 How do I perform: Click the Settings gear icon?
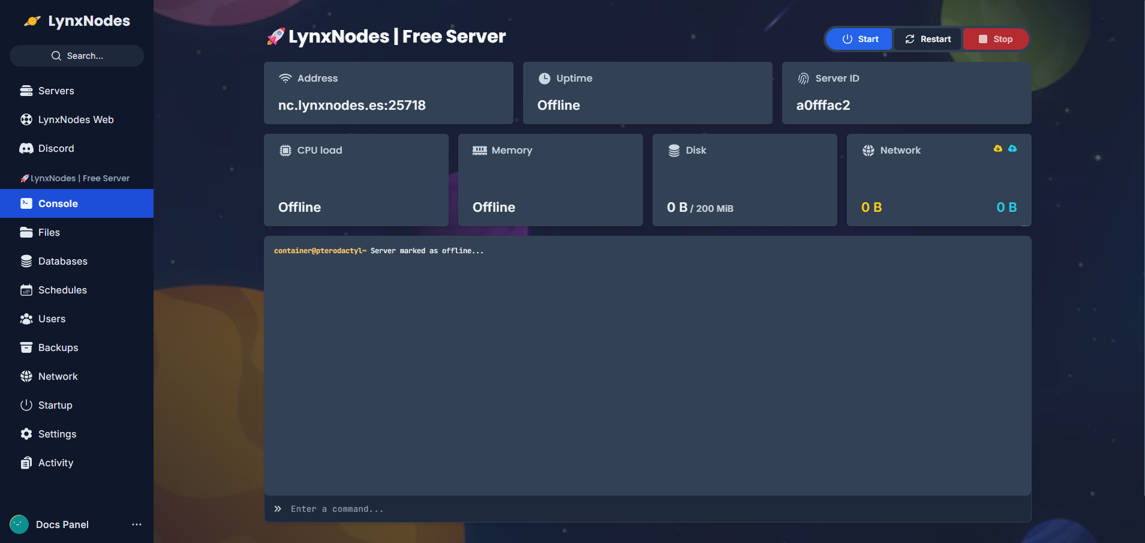pos(26,434)
